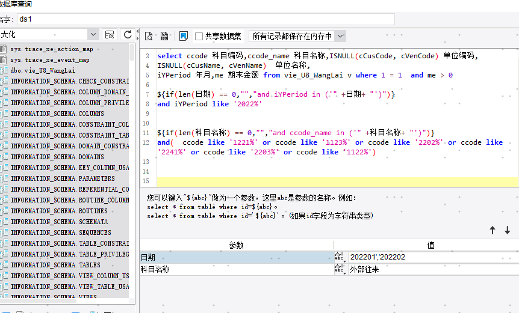Select INFORMATION_SCHEMA.ROUTINE_COLUMN view

(x=69, y=200)
